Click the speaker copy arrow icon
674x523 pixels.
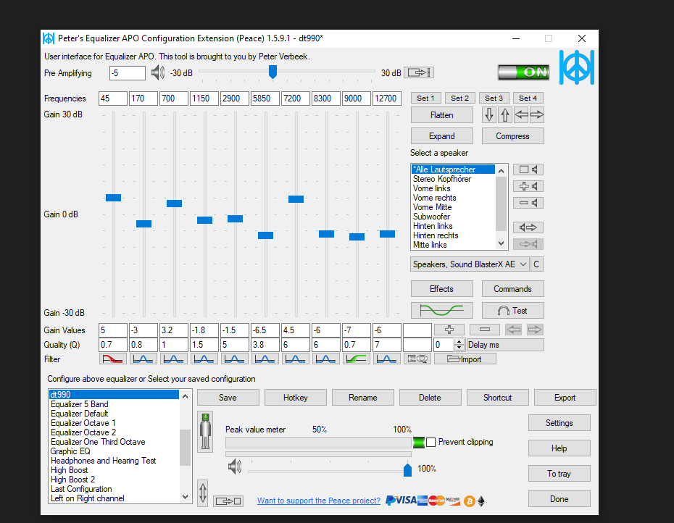click(x=528, y=227)
